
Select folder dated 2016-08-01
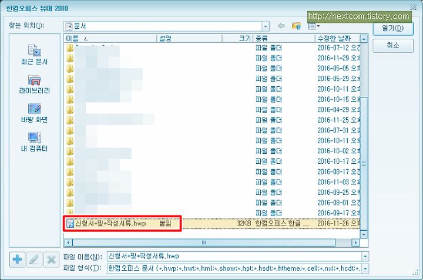click(212, 203)
